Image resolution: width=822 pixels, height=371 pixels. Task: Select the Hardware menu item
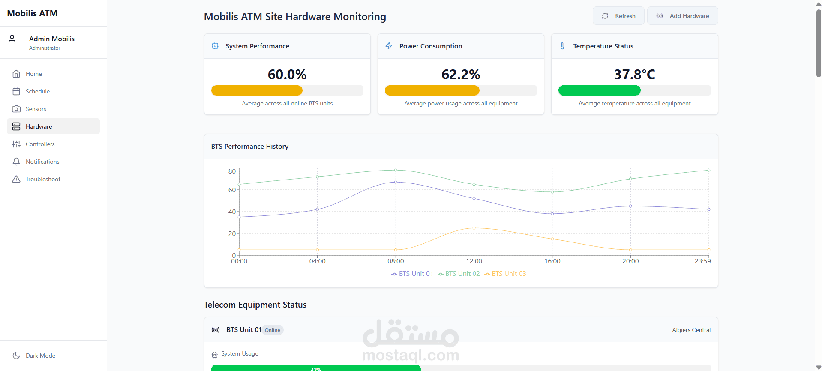coord(53,126)
